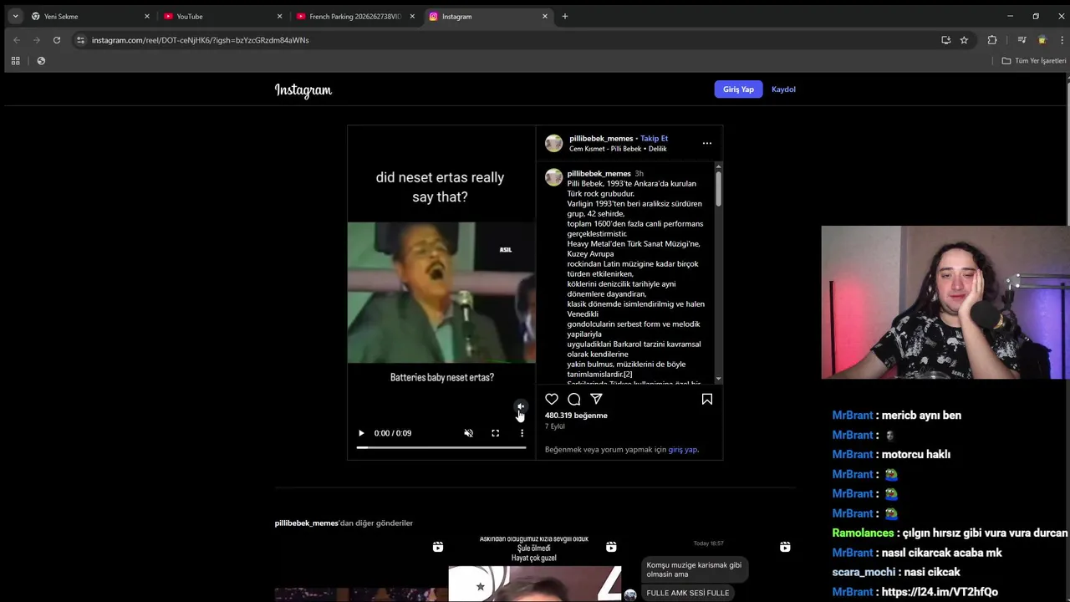1070x602 pixels.
Task: Open comments with the speech bubble icon
Action: point(574,399)
